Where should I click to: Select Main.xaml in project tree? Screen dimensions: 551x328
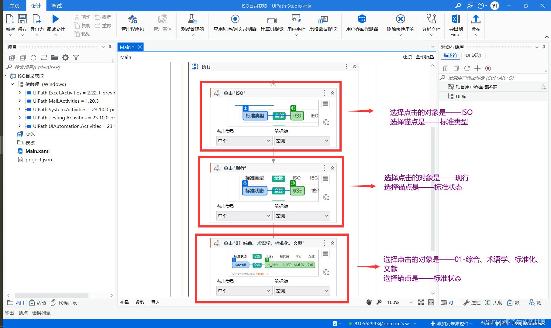point(37,151)
